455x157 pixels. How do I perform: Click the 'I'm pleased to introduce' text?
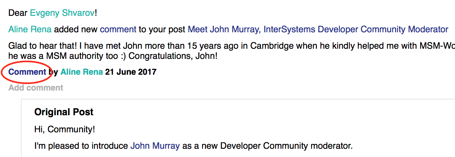coord(81,146)
